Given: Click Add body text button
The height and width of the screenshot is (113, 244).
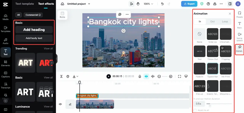Looking at the screenshot, I should 34,38.
